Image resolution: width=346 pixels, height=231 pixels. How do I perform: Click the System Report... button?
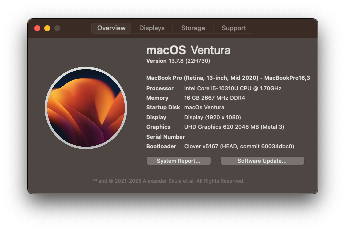click(x=178, y=161)
